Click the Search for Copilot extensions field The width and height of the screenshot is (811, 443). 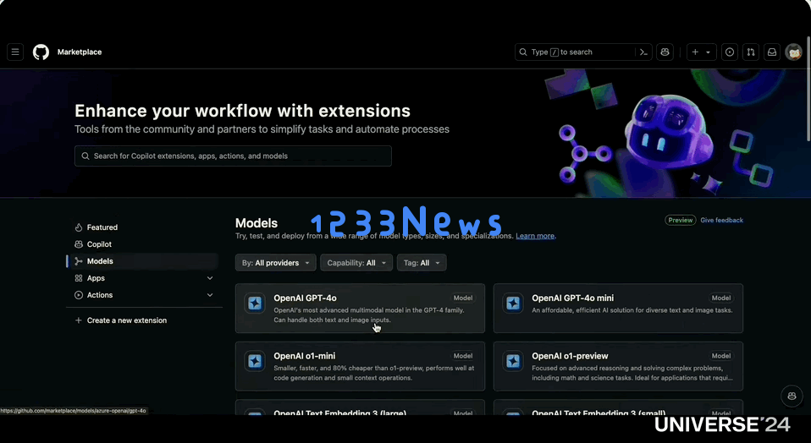[233, 156]
